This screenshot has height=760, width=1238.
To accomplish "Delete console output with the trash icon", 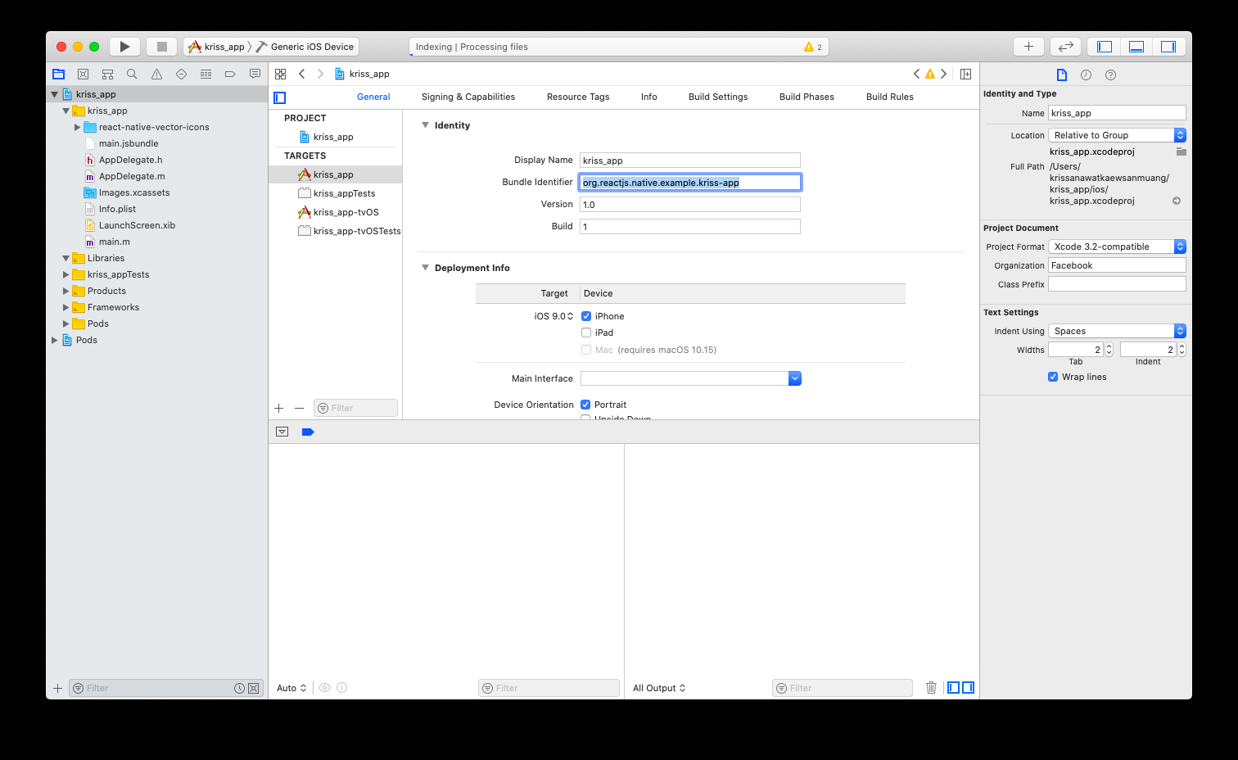I will point(931,688).
